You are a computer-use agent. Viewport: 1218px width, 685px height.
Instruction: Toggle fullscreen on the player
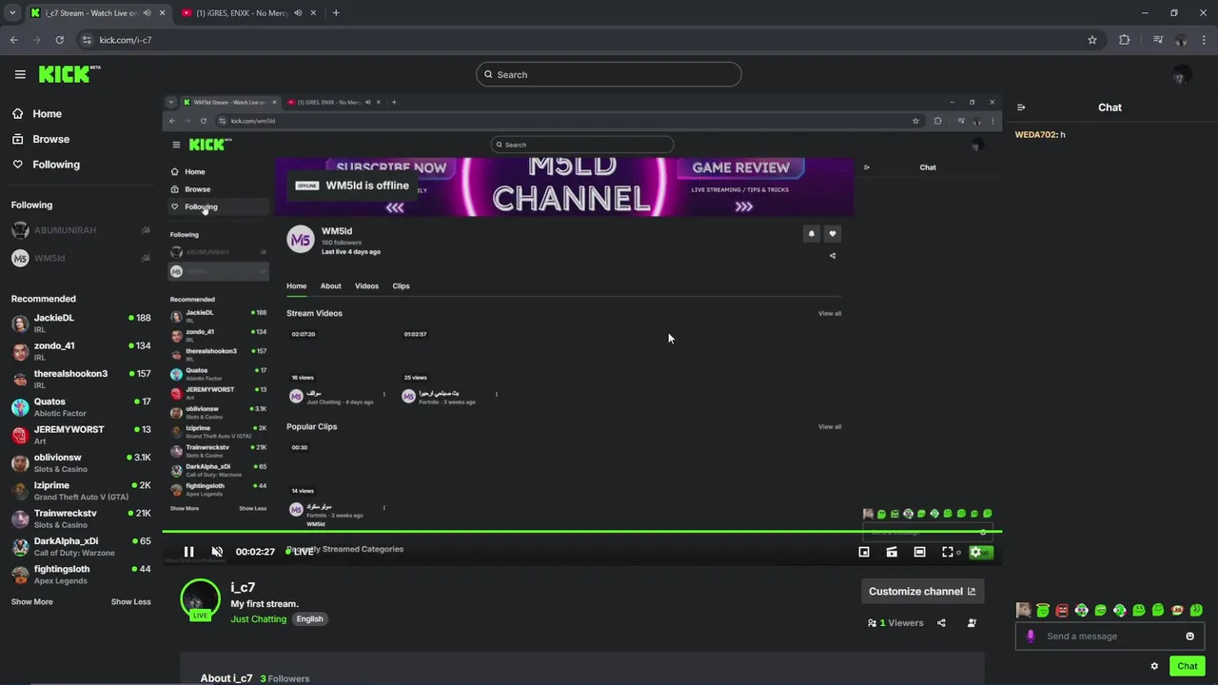coord(948,552)
